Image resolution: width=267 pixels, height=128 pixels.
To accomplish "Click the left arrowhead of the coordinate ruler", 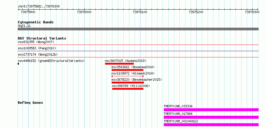I will 19,9.
